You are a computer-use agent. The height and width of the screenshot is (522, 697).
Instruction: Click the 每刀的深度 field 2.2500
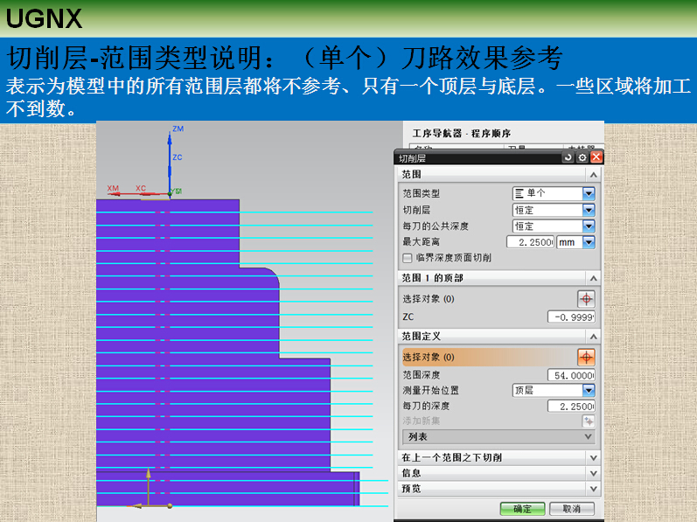coord(571,406)
